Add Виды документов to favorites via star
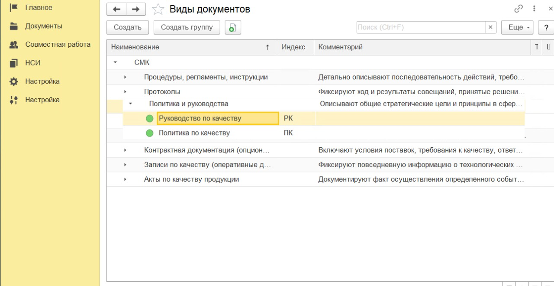Image resolution: width=554 pixels, height=286 pixels. click(158, 9)
